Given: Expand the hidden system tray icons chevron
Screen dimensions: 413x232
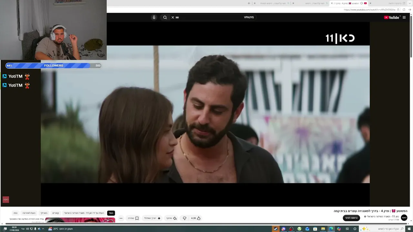Looking at the screenshot, I should pyautogui.click(x=43, y=229).
